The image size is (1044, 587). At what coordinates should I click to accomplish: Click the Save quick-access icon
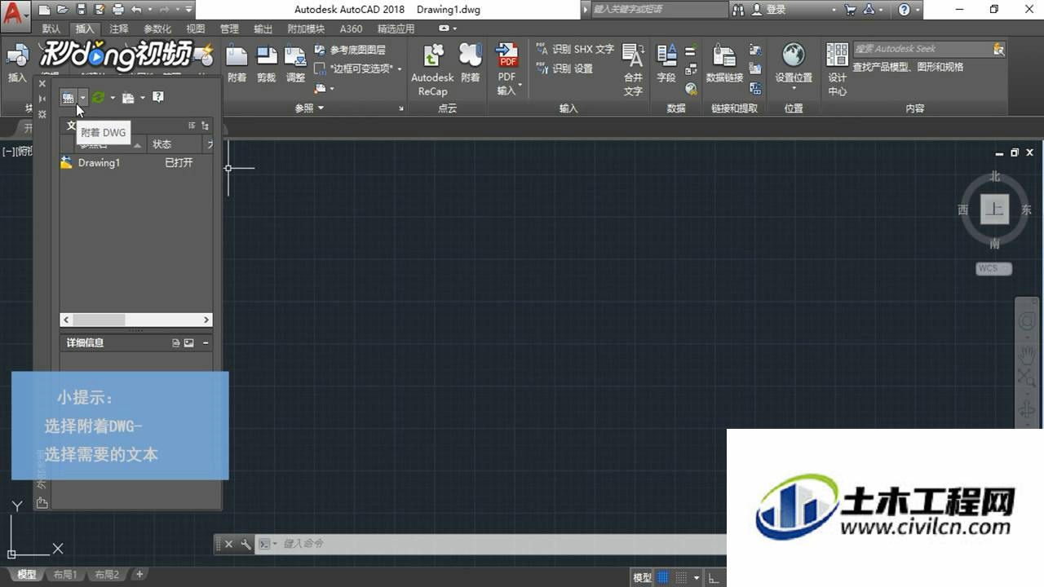coord(82,10)
